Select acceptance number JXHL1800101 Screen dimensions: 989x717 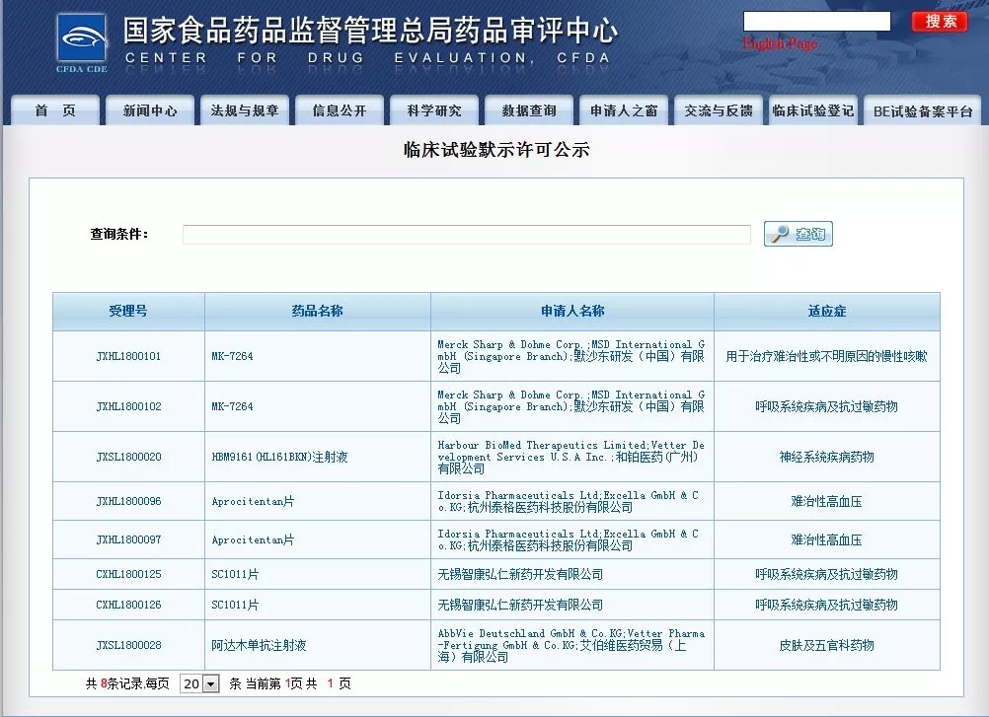(x=128, y=356)
